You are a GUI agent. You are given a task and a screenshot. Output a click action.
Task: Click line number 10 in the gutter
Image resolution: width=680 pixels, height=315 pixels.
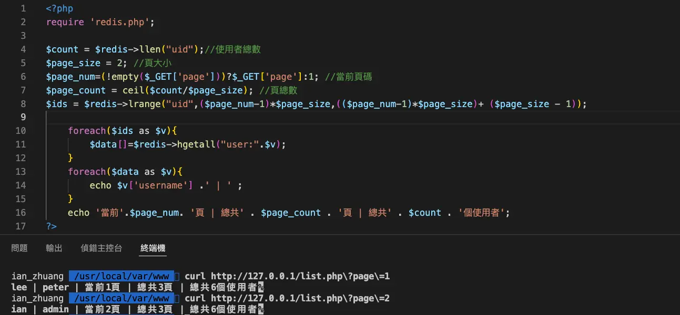point(21,131)
